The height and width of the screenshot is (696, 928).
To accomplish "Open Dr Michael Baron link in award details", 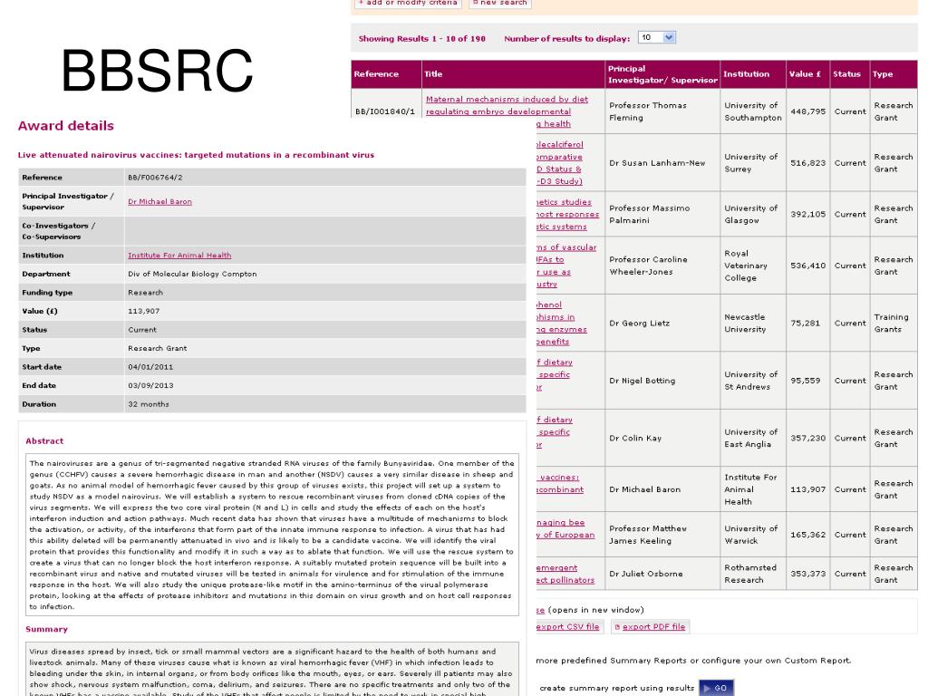I will coord(159,202).
